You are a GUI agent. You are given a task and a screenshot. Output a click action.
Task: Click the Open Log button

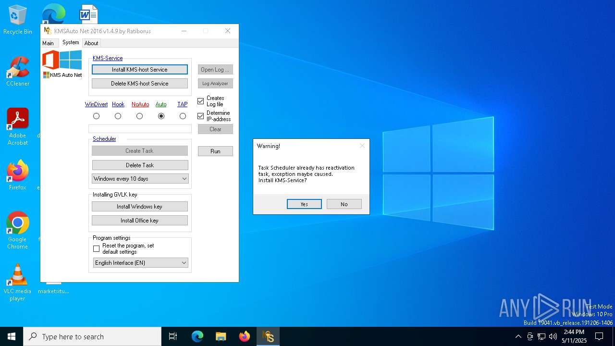tap(215, 70)
